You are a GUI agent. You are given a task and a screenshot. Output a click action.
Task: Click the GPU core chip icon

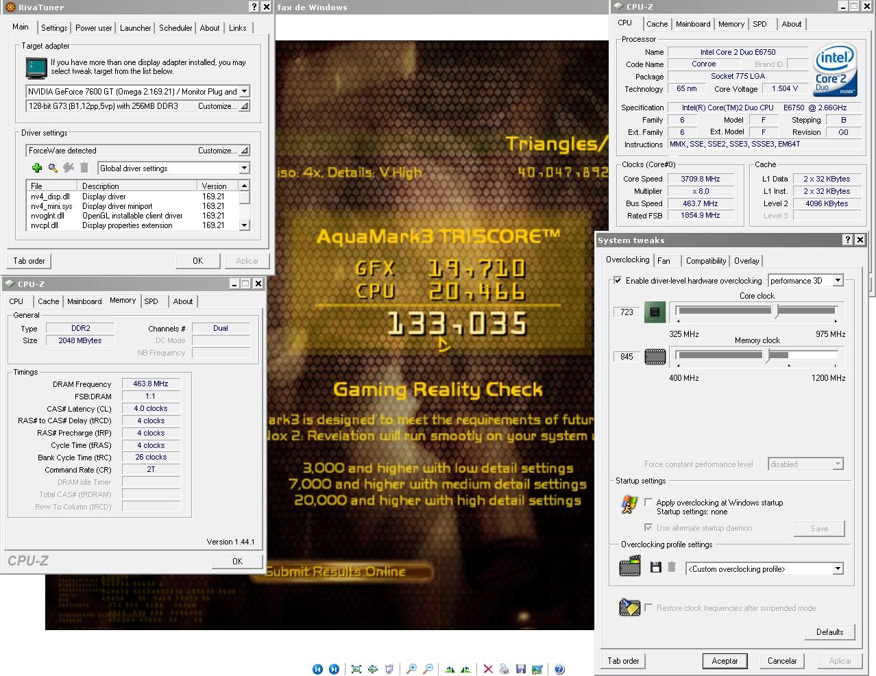[655, 312]
